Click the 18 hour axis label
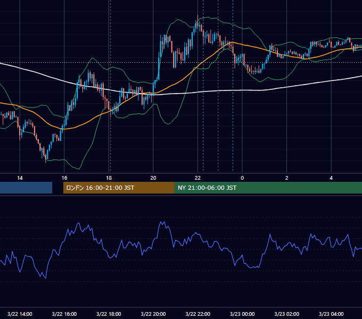The height and width of the screenshot is (319, 362). (x=109, y=178)
